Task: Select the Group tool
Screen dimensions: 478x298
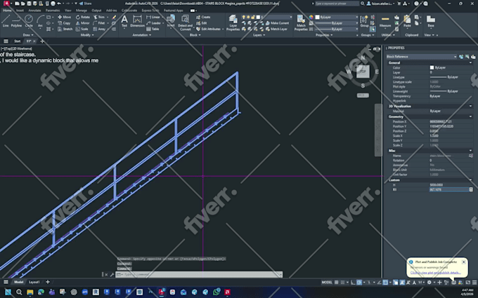Action: pos(364,21)
